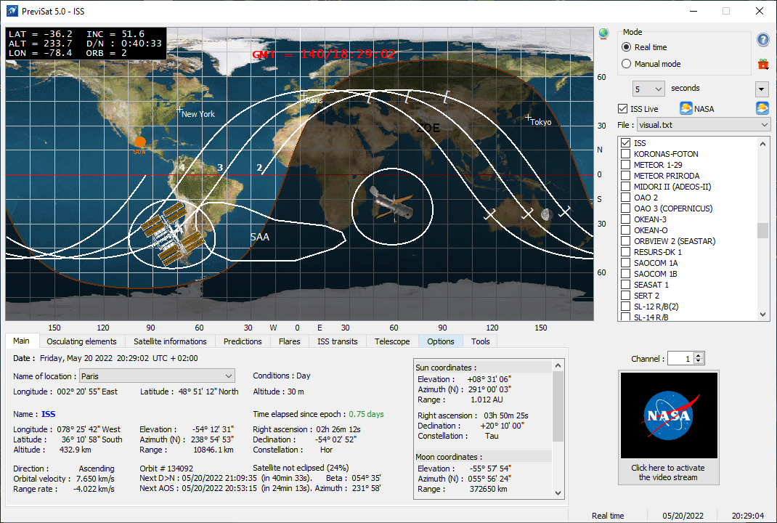777x523 pixels.
Task: Click the New York label on map
Action: click(x=198, y=114)
